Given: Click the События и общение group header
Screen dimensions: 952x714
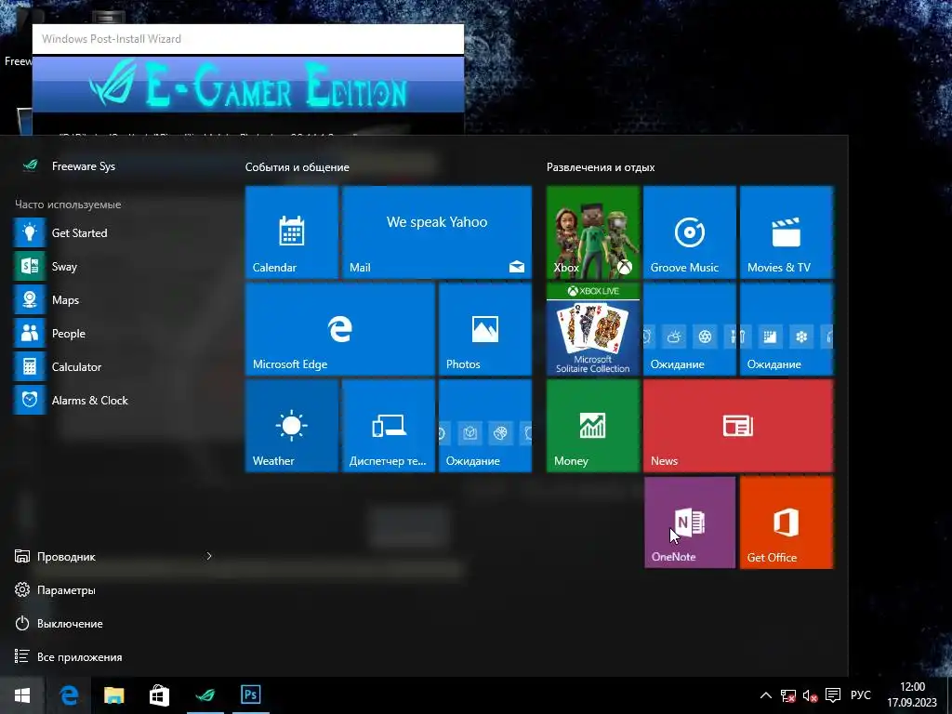Looking at the screenshot, I should tap(297, 167).
